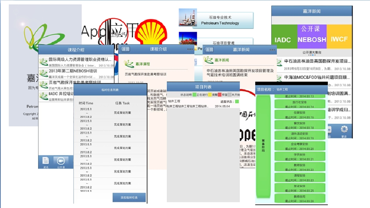The height and width of the screenshot is (208, 370).
Task: Tap 返回 back button in 嘉洋新闻 detail screen
Action: pyautogui.click(x=209, y=49)
